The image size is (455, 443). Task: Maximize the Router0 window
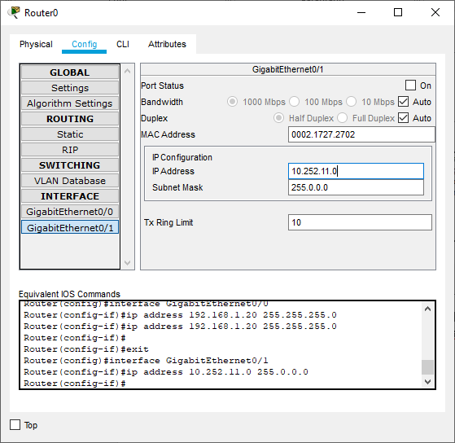(x=398, y=12)
